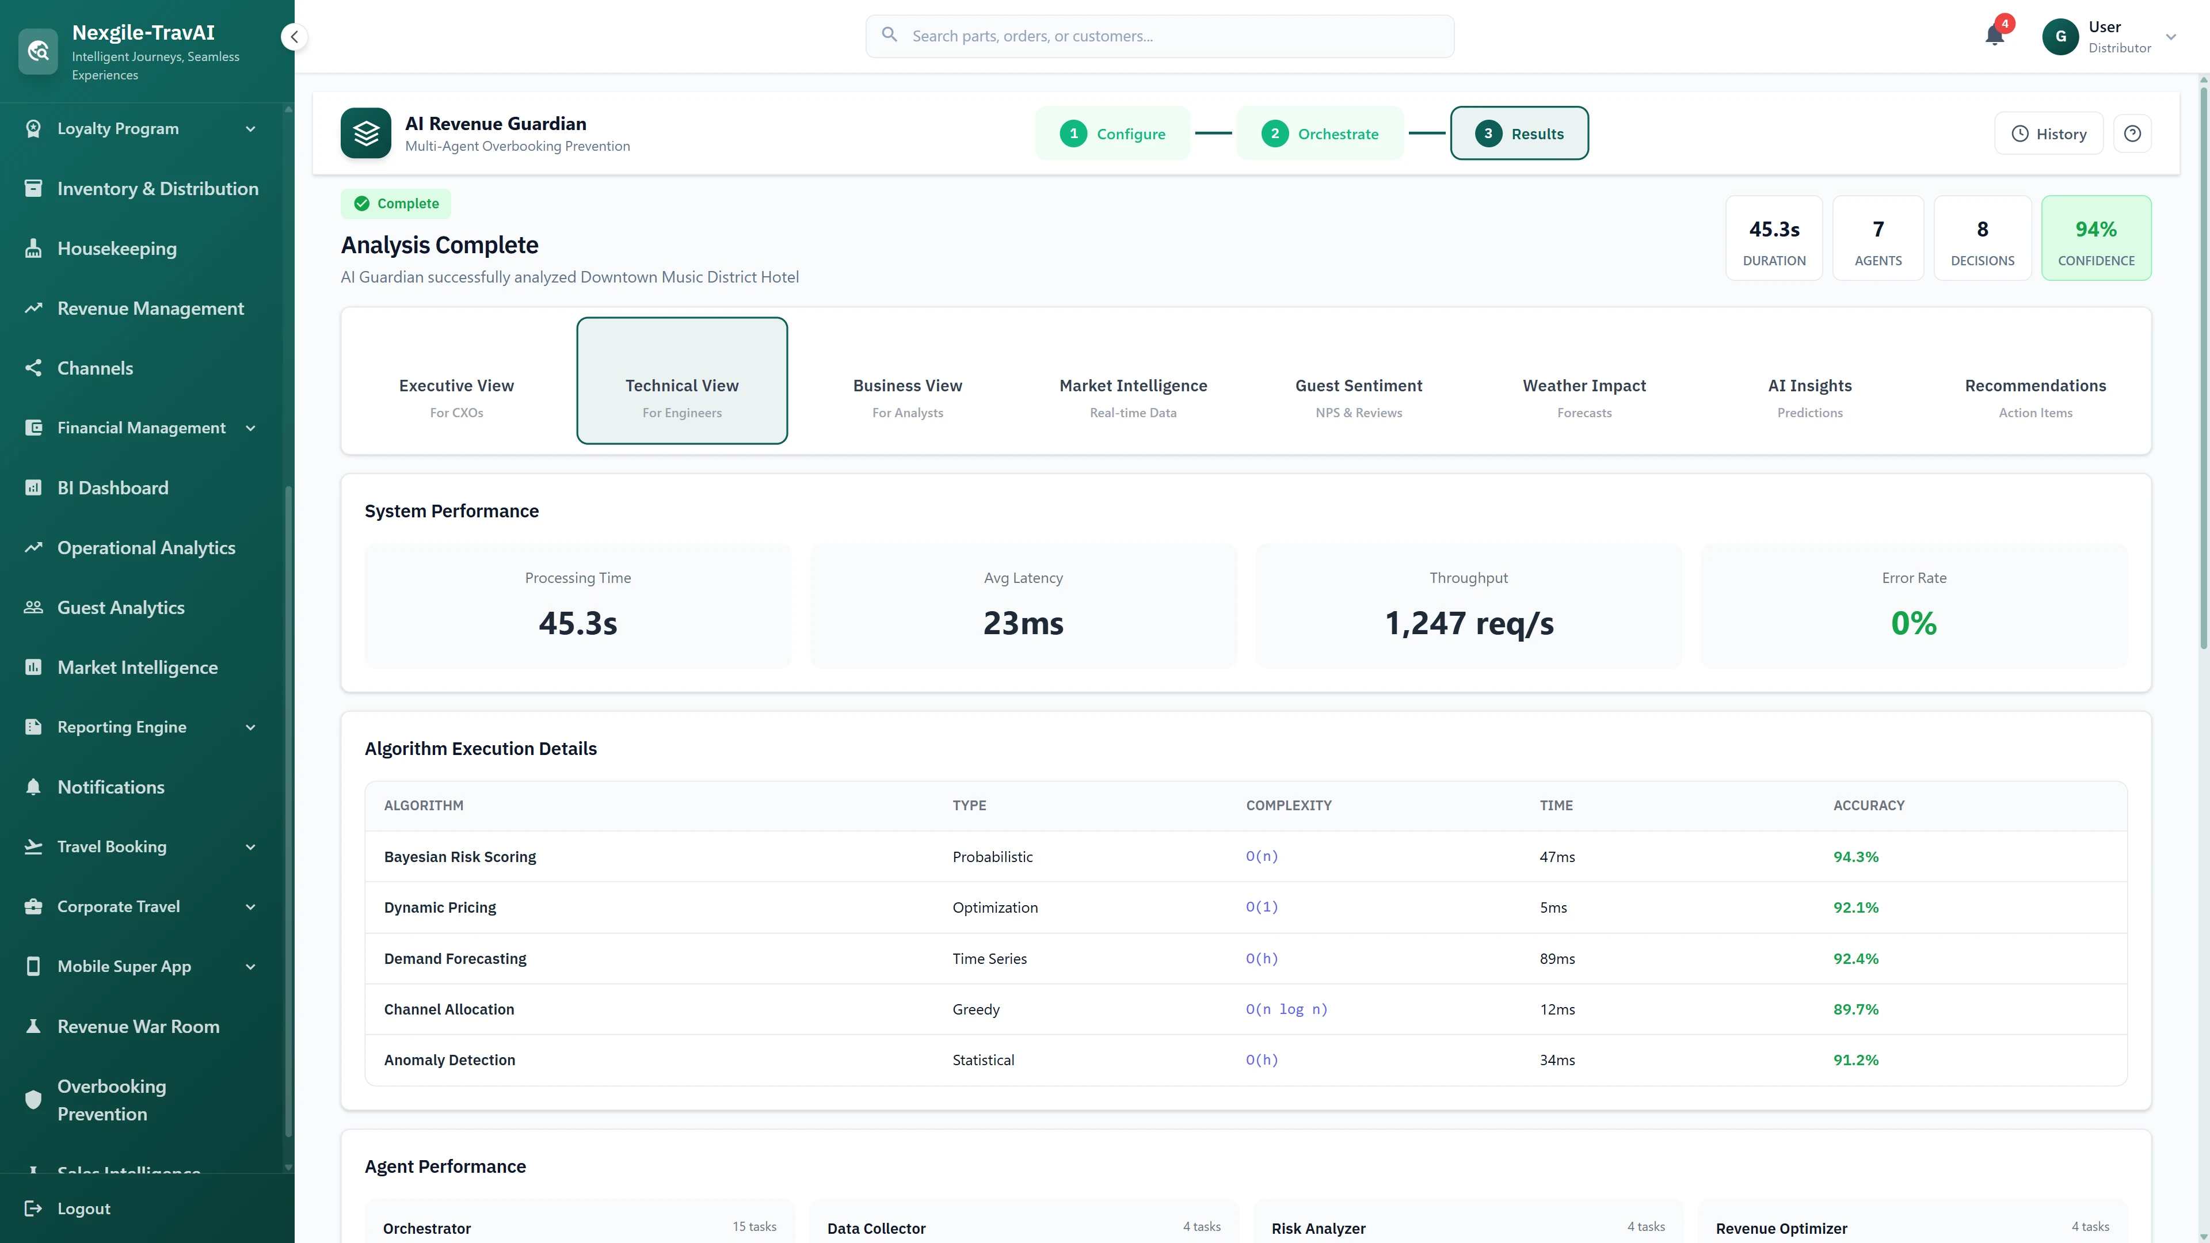The width and height of the screenshot is (2210, 1243).
Task: Go back to the Orchestrate step
Action: tap(1320, 133)
